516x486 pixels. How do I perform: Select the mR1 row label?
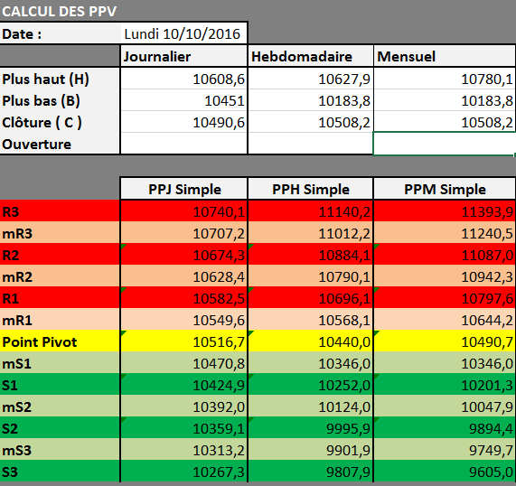click(60, 320)
